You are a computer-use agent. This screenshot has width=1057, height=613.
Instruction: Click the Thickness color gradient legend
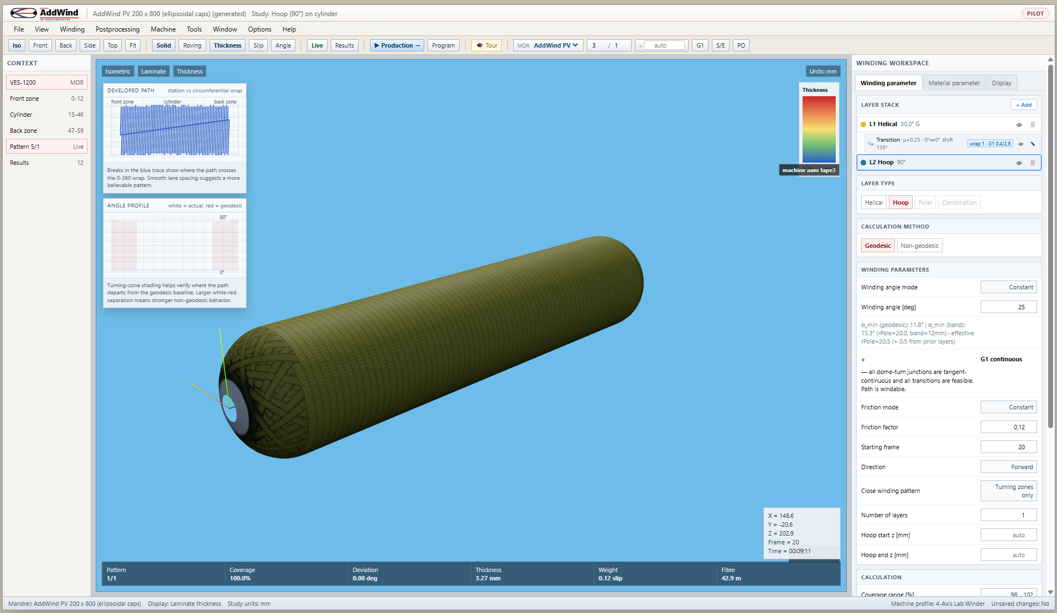pos(819,129)
